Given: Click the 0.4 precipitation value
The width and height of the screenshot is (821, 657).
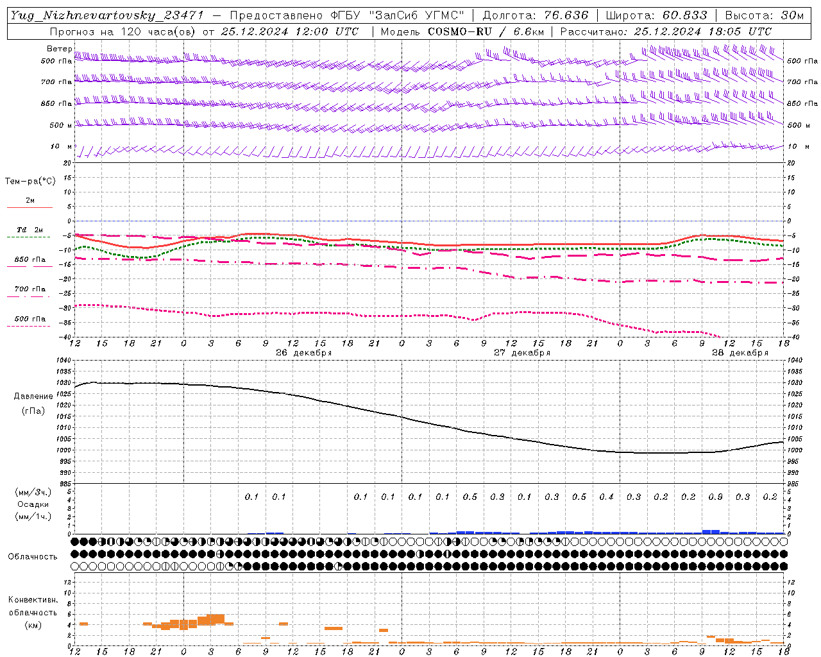Looking at the screenshot, I should pyautogui.click(x=606, y=497).
